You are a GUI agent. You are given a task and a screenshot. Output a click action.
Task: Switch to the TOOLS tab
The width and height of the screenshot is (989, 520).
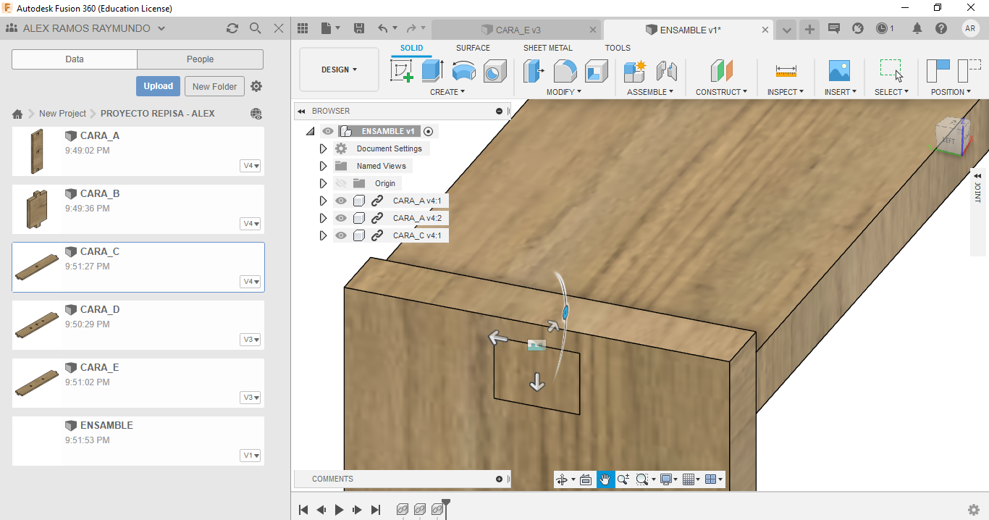[618, 48]
